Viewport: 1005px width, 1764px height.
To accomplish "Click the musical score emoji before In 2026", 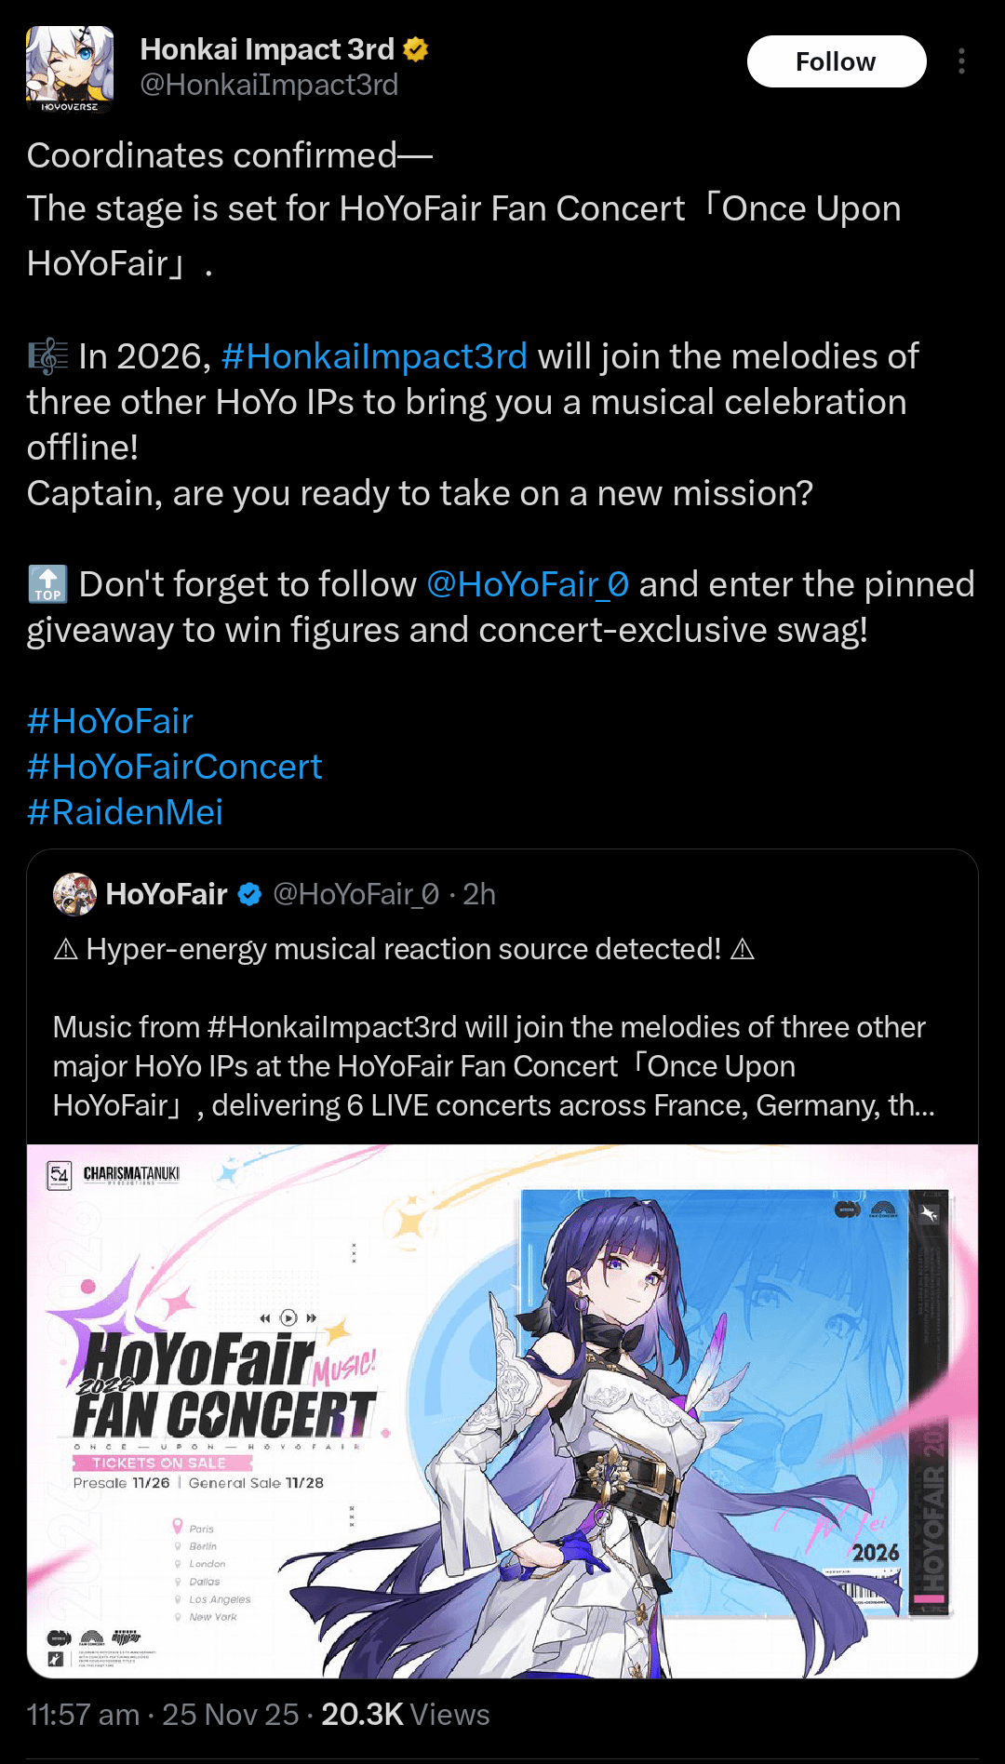I will coord(47,356).
